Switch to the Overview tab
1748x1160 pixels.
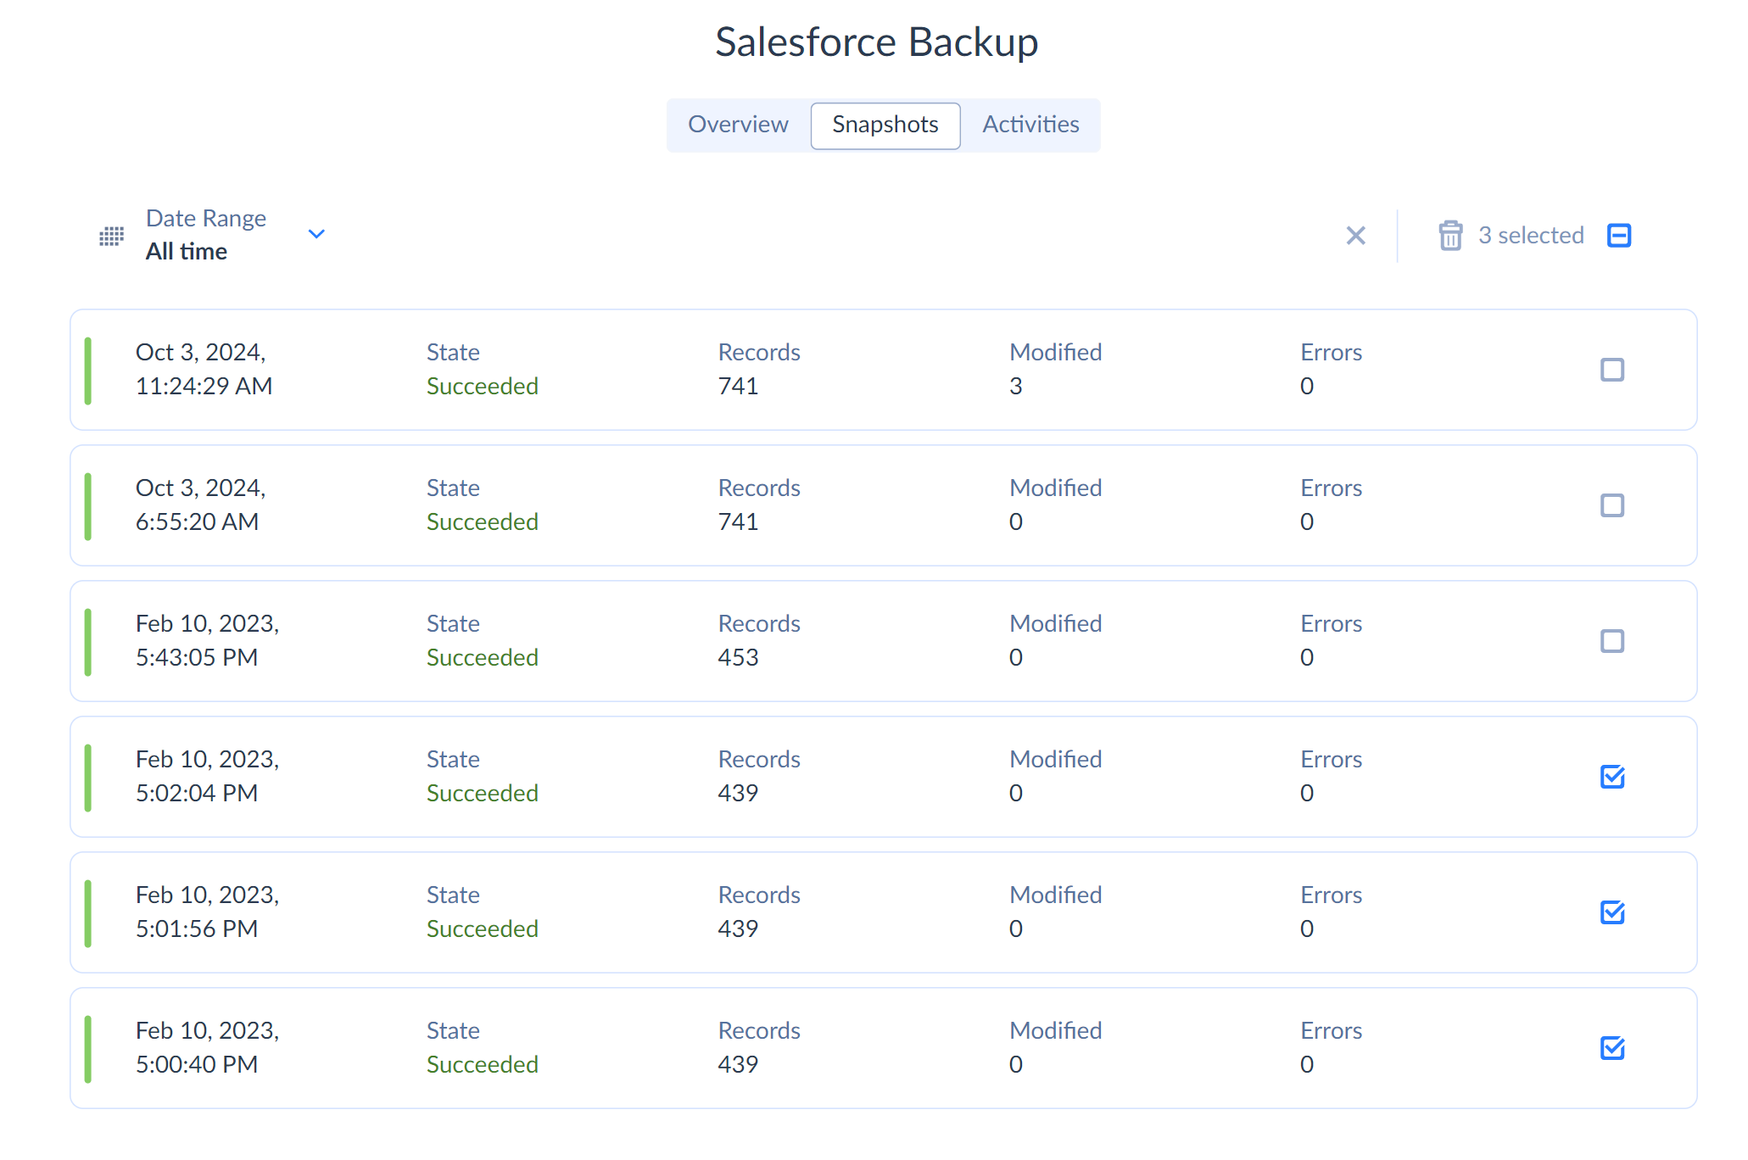(738, 125)
